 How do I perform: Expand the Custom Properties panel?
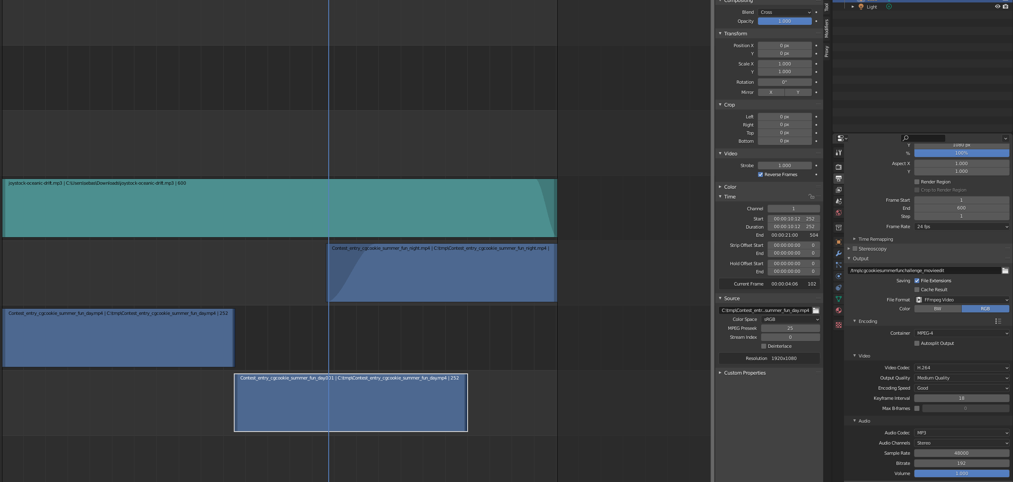coord(745,373)
